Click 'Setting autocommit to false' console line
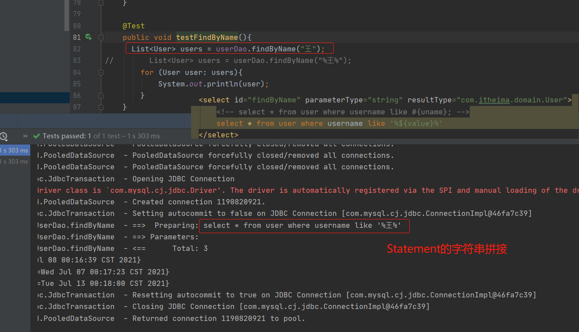The height and width of the screenshot is (332, 579). (x=284, y=213)
